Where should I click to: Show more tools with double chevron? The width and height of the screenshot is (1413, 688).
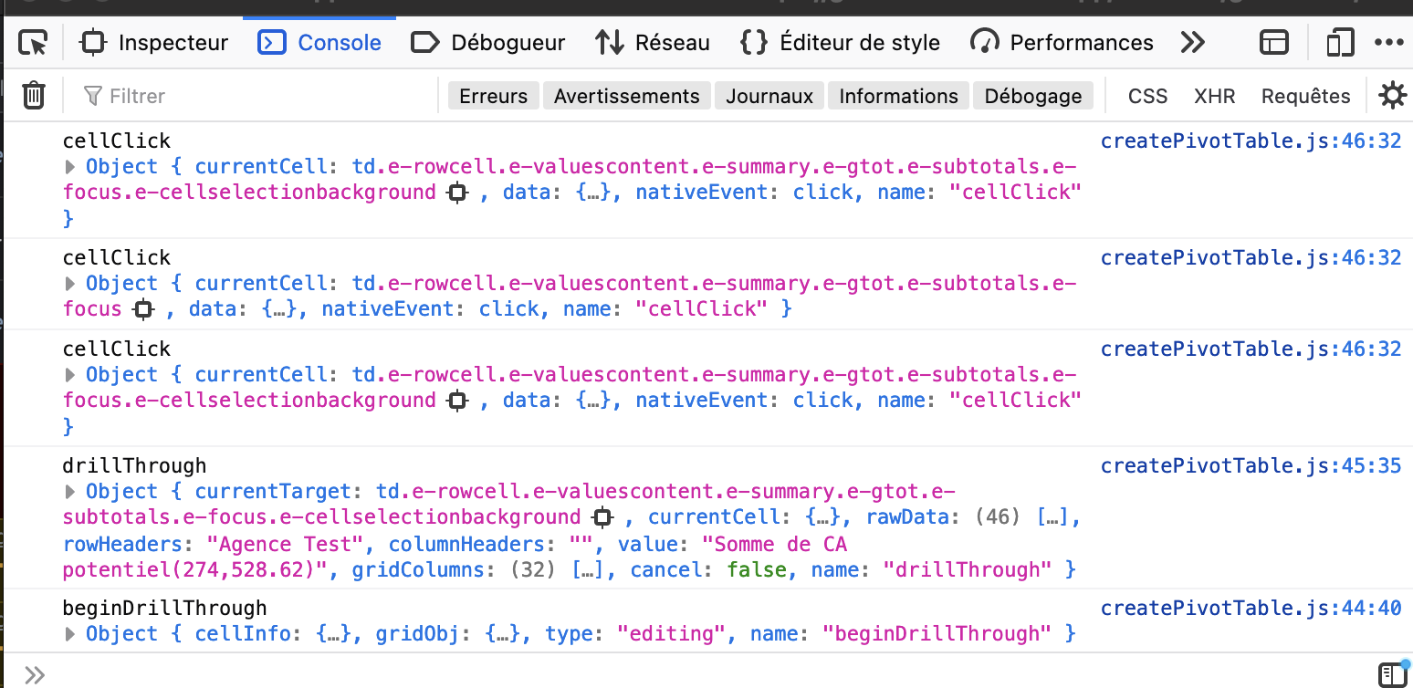coord(1192,43)
